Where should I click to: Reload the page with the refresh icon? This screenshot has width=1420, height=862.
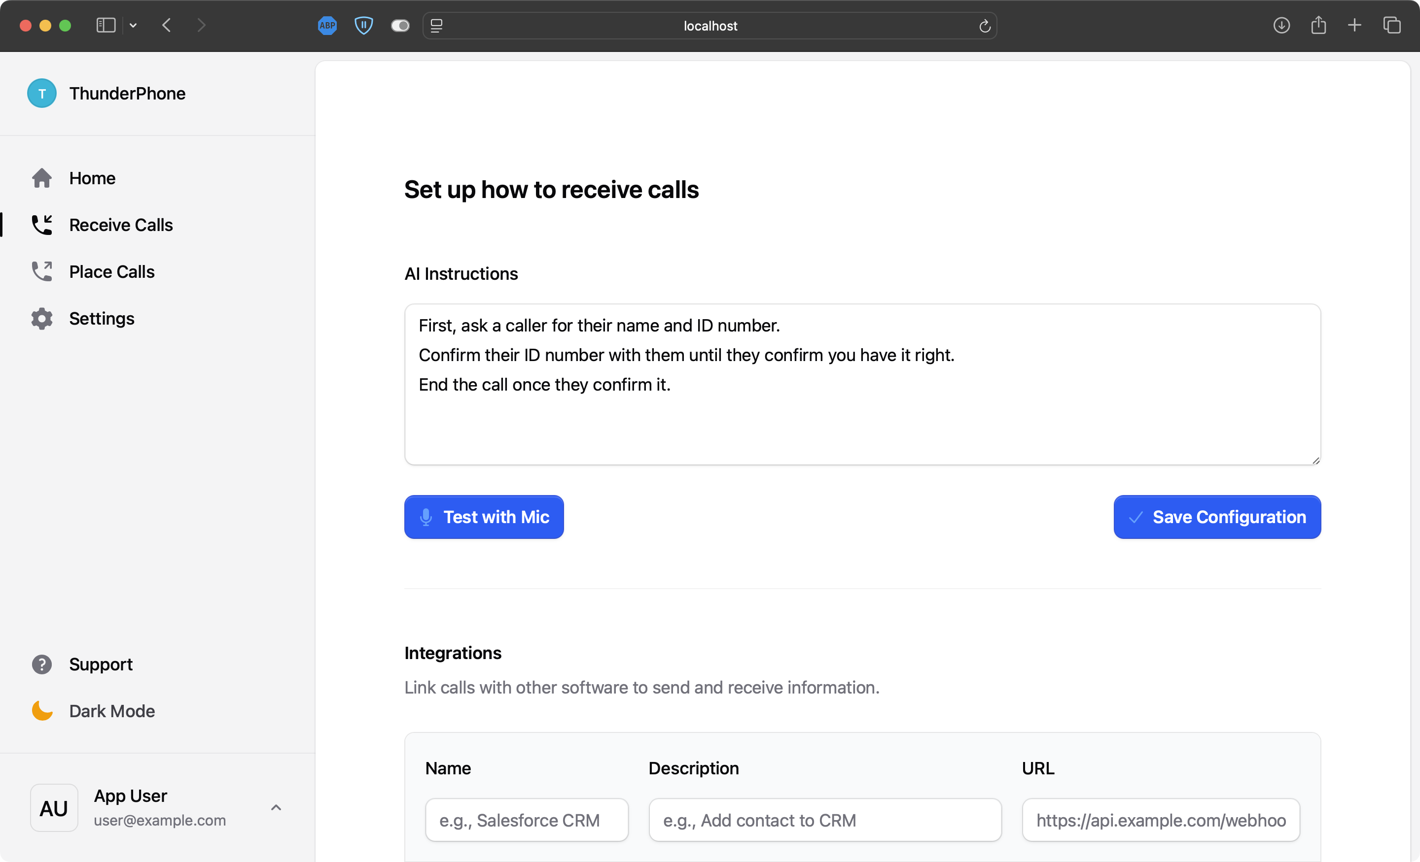pyautogui.click(x=984, y=25)
